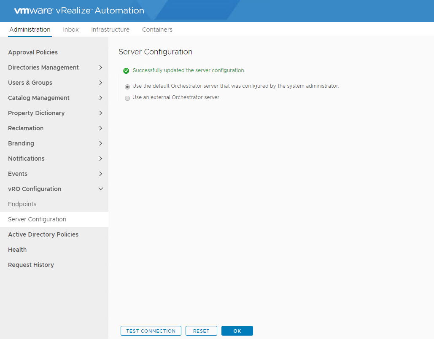This screenshot has height=339, width=434.
Task: Click the green success checkmark icon
Action: point(126,71)
